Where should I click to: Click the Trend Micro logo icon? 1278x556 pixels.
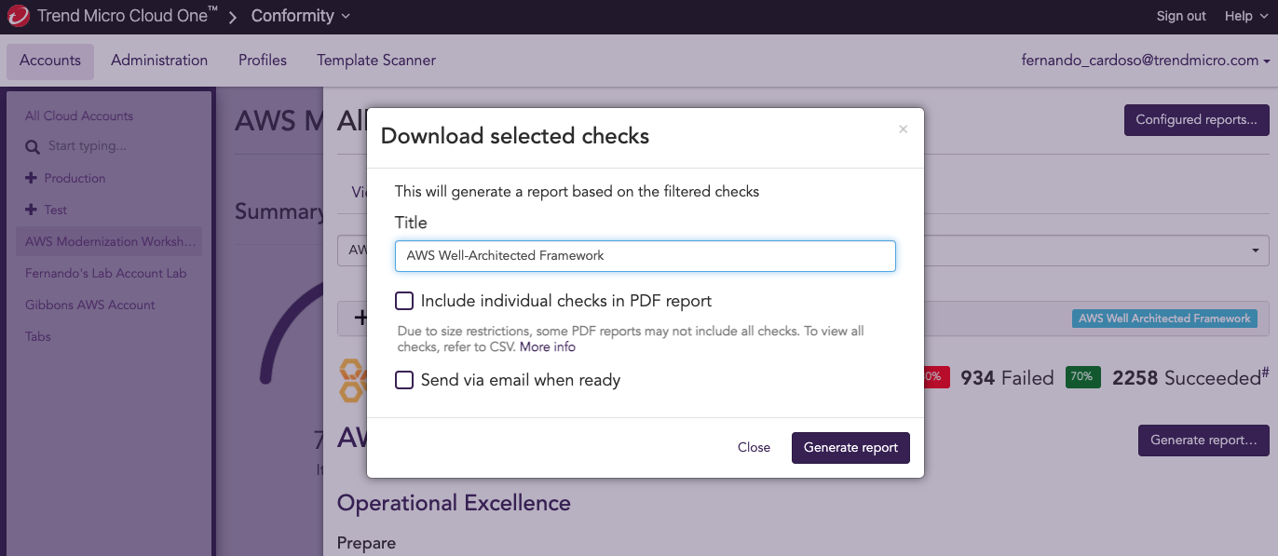pyautogui.click(x=19, y=16)
